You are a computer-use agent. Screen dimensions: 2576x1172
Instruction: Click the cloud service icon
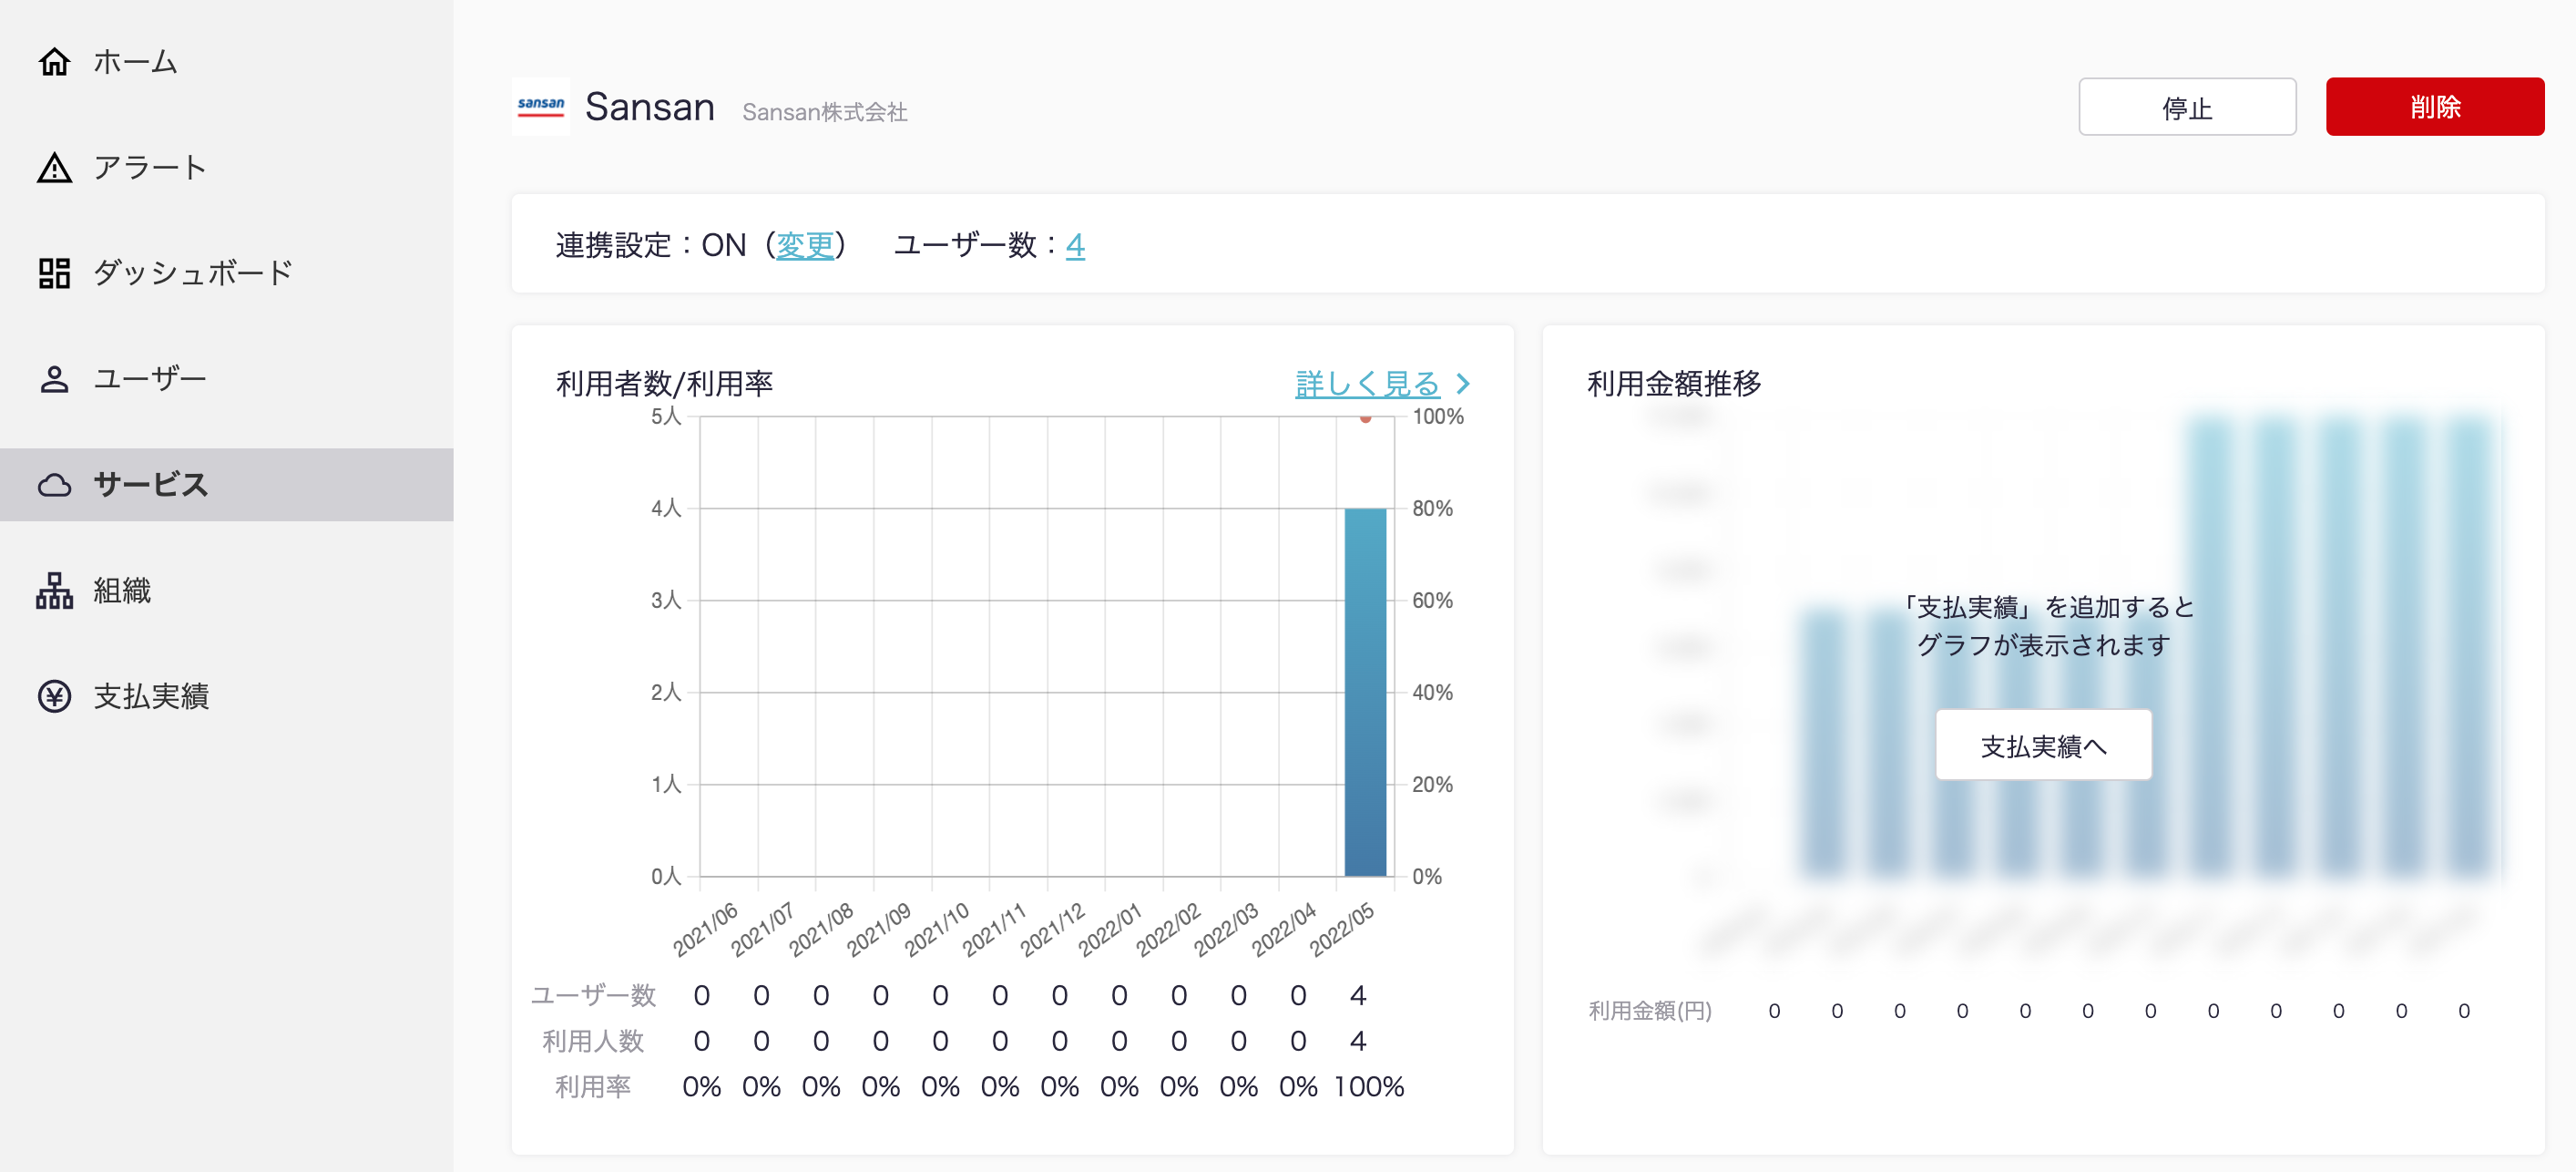(x=54, y=486)
